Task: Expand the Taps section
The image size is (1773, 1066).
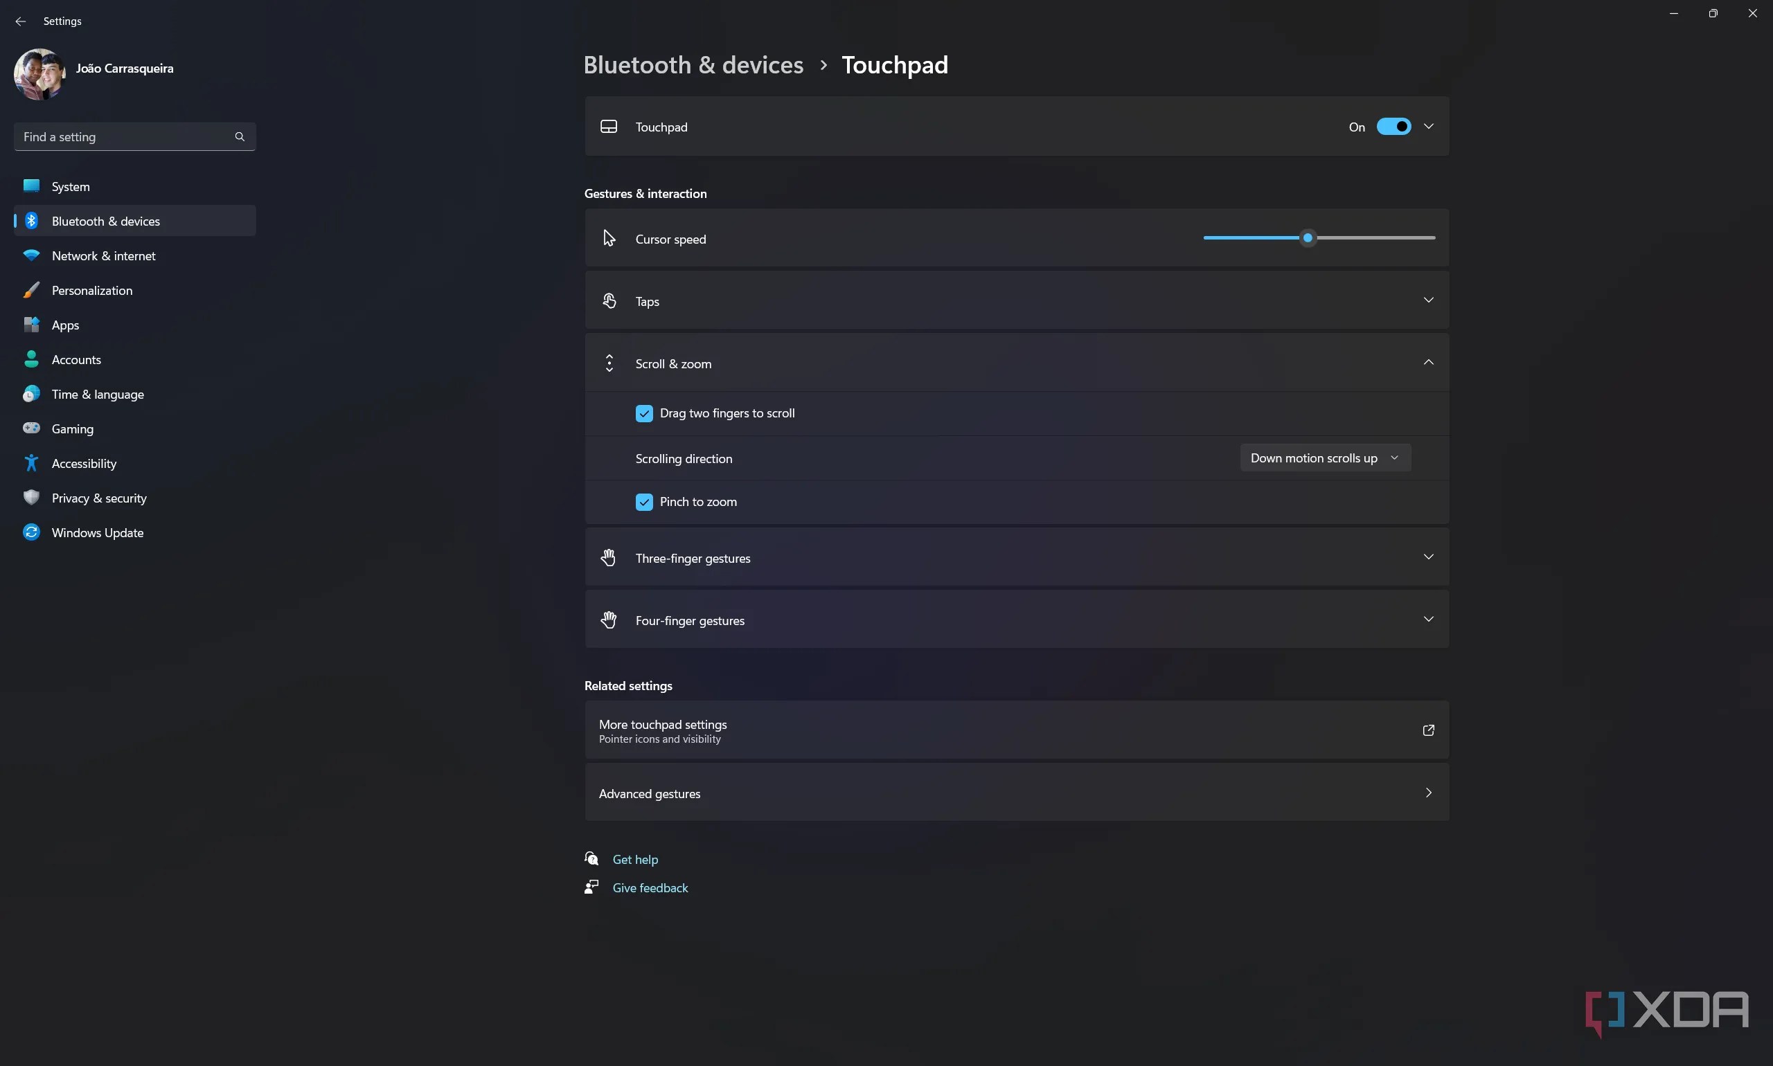Action: point(1428,300)
